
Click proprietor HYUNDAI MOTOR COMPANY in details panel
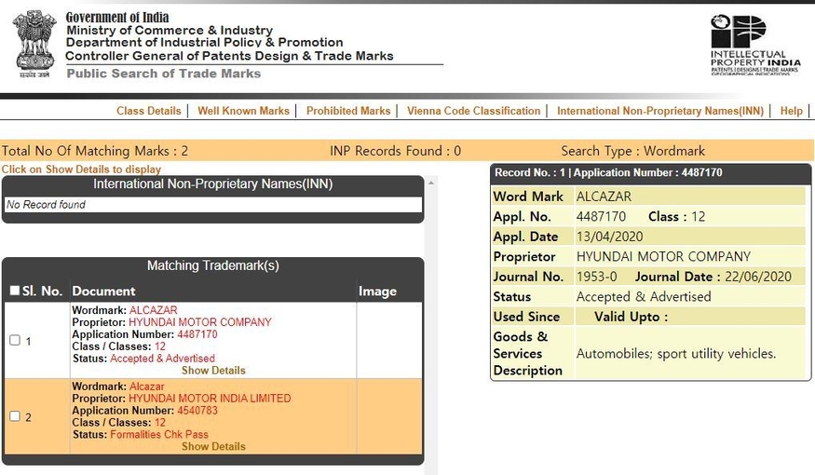663,256
